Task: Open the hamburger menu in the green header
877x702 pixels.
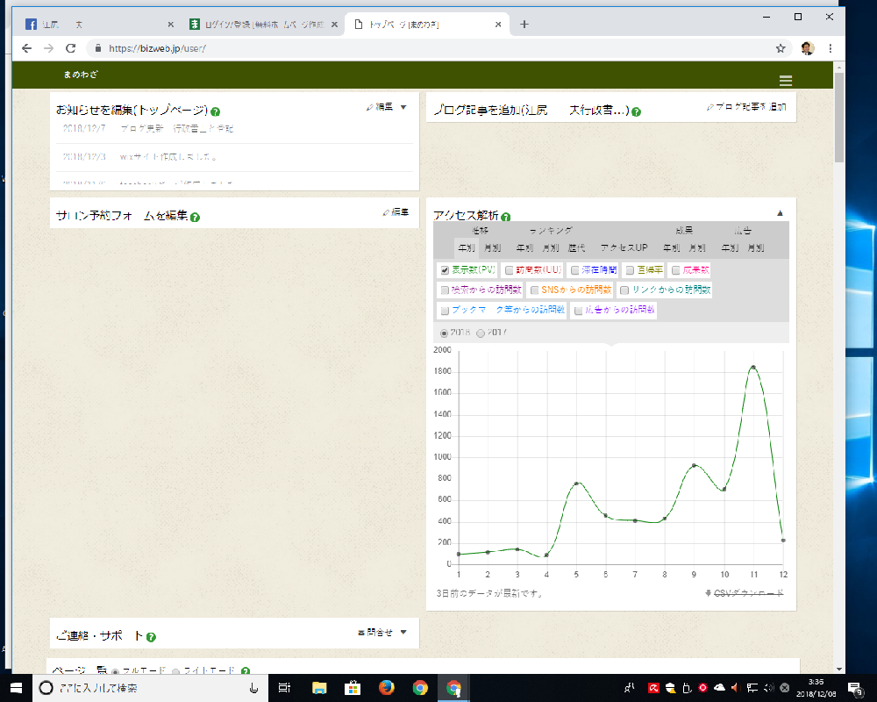Action: (785, 81)
